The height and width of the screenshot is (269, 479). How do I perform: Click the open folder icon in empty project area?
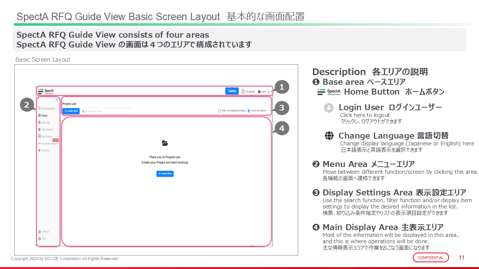click(x=165, y=143)
